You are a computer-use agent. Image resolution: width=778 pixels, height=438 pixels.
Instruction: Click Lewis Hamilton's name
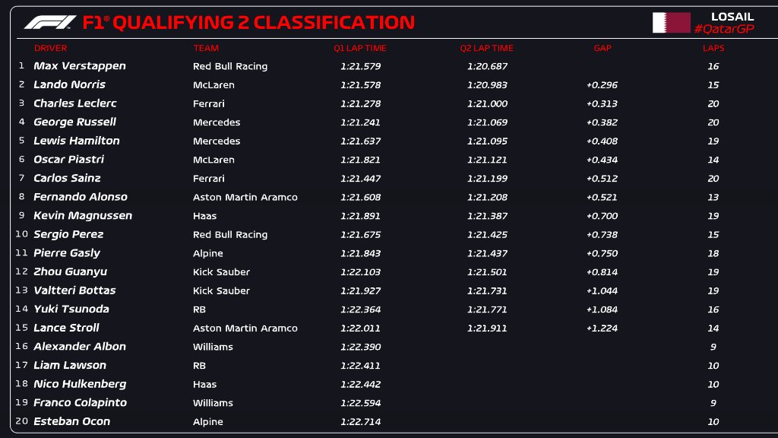(77, 141)
